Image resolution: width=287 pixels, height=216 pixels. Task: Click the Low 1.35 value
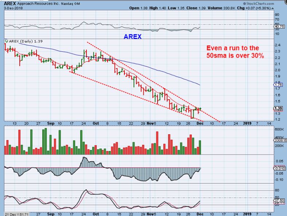tap(176, 8)
